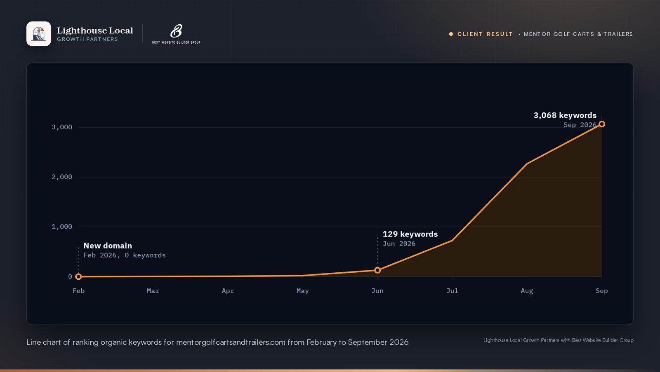The height and width of the screenshot is (372, 660).
Task: Click the Jun 2026 data point marker
Action: (x=377, y=270)
